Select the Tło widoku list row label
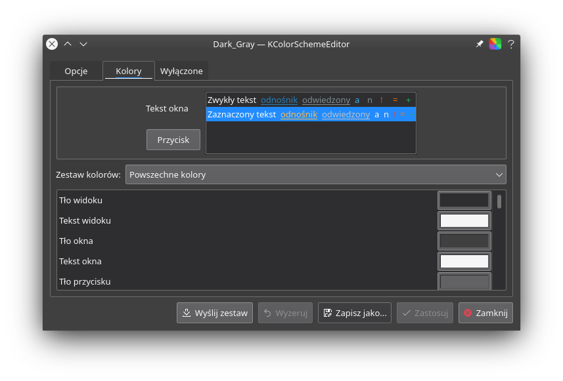 coord(81,201)
